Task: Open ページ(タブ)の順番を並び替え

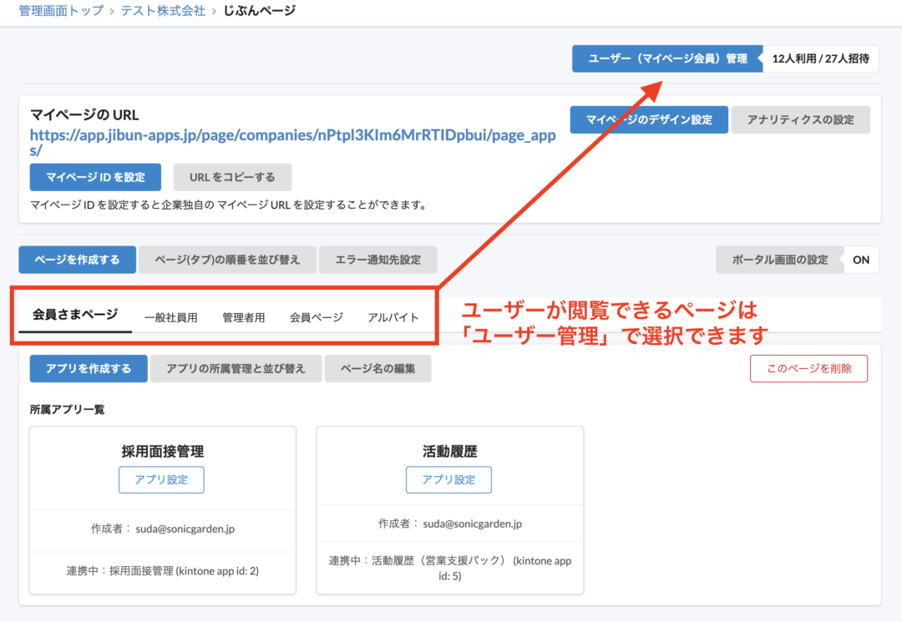Action: click(230, 260)
